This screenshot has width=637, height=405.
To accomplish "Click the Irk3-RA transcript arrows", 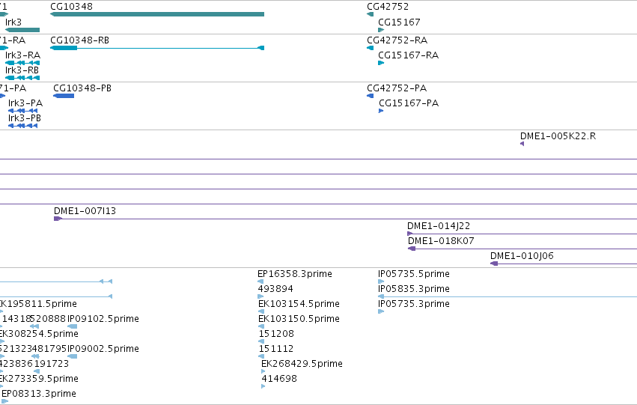I will pyautogui.click(x=22, y=63).
